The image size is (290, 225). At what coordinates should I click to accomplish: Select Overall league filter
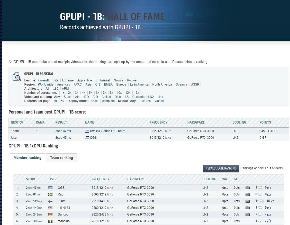pos(43,80)
